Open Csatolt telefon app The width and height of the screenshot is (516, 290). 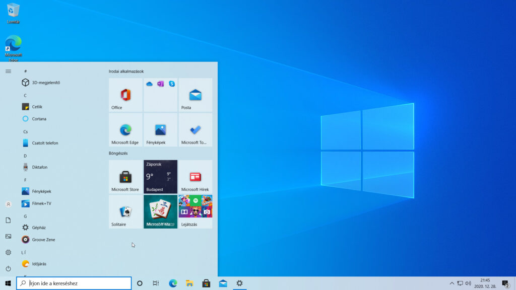tap(61, 143)
